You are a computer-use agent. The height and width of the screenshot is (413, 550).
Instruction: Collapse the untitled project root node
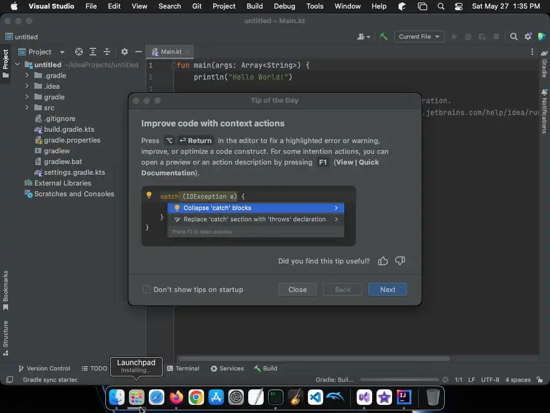(x=18, y=65)
